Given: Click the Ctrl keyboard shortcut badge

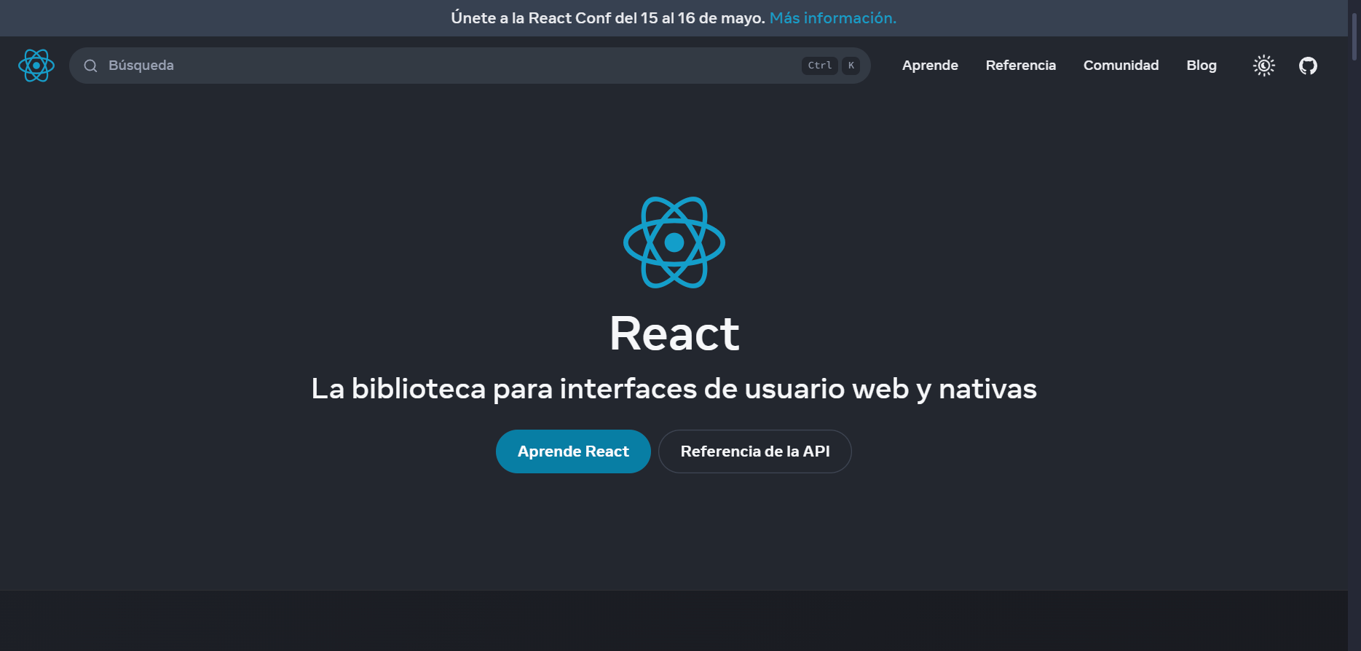Looking at the screenshot, I should 820,66.
